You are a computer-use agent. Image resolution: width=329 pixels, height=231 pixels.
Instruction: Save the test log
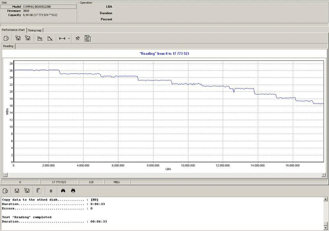coord(16,191)
